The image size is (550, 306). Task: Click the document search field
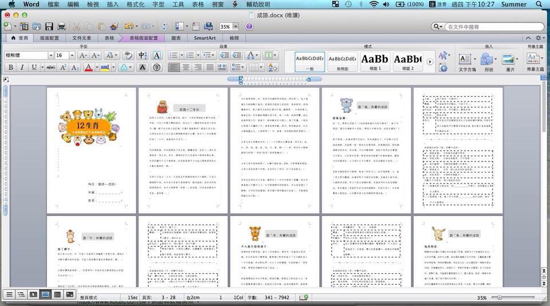tap(494, 27)
